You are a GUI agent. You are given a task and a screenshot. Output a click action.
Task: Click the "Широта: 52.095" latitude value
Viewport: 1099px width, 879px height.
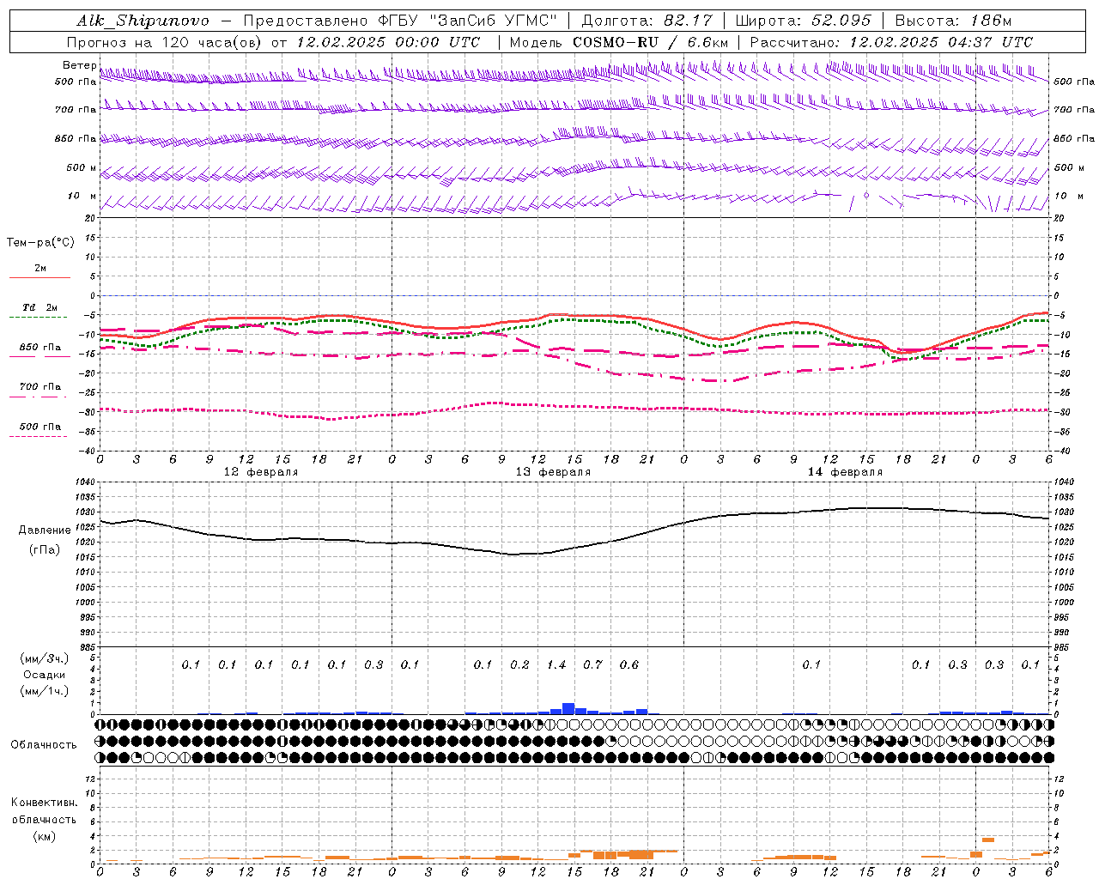804,21
